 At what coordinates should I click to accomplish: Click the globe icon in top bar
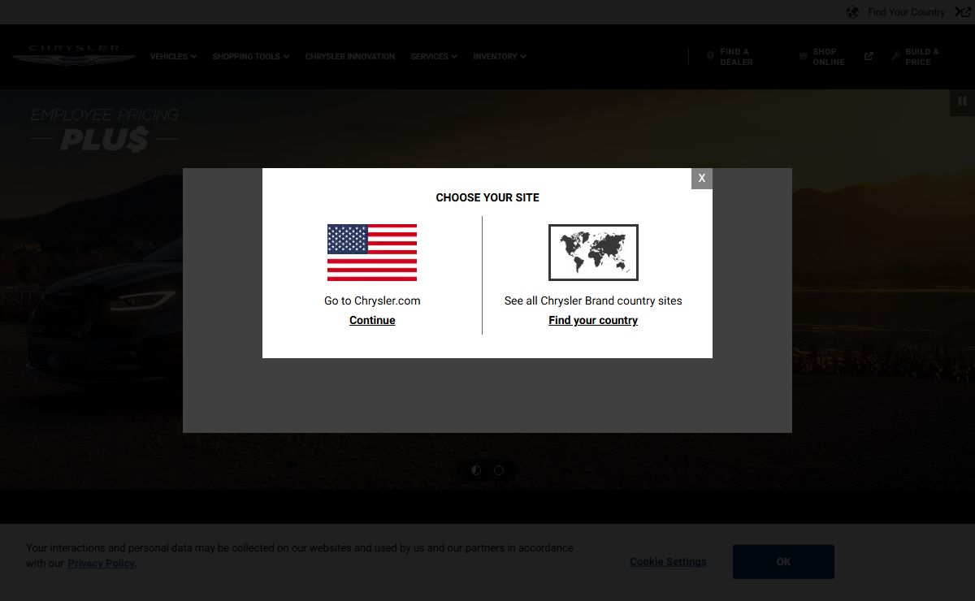click(x=852, y=12)
